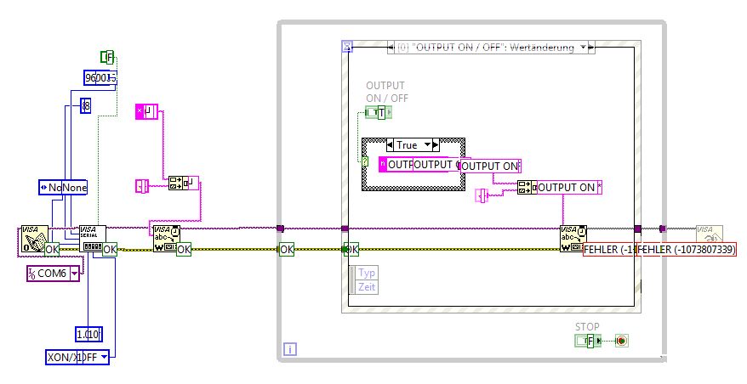The width and height of the screenshot is (747, 384).
Task: Click the pink string constant in event case
Action: coord(482,195)
